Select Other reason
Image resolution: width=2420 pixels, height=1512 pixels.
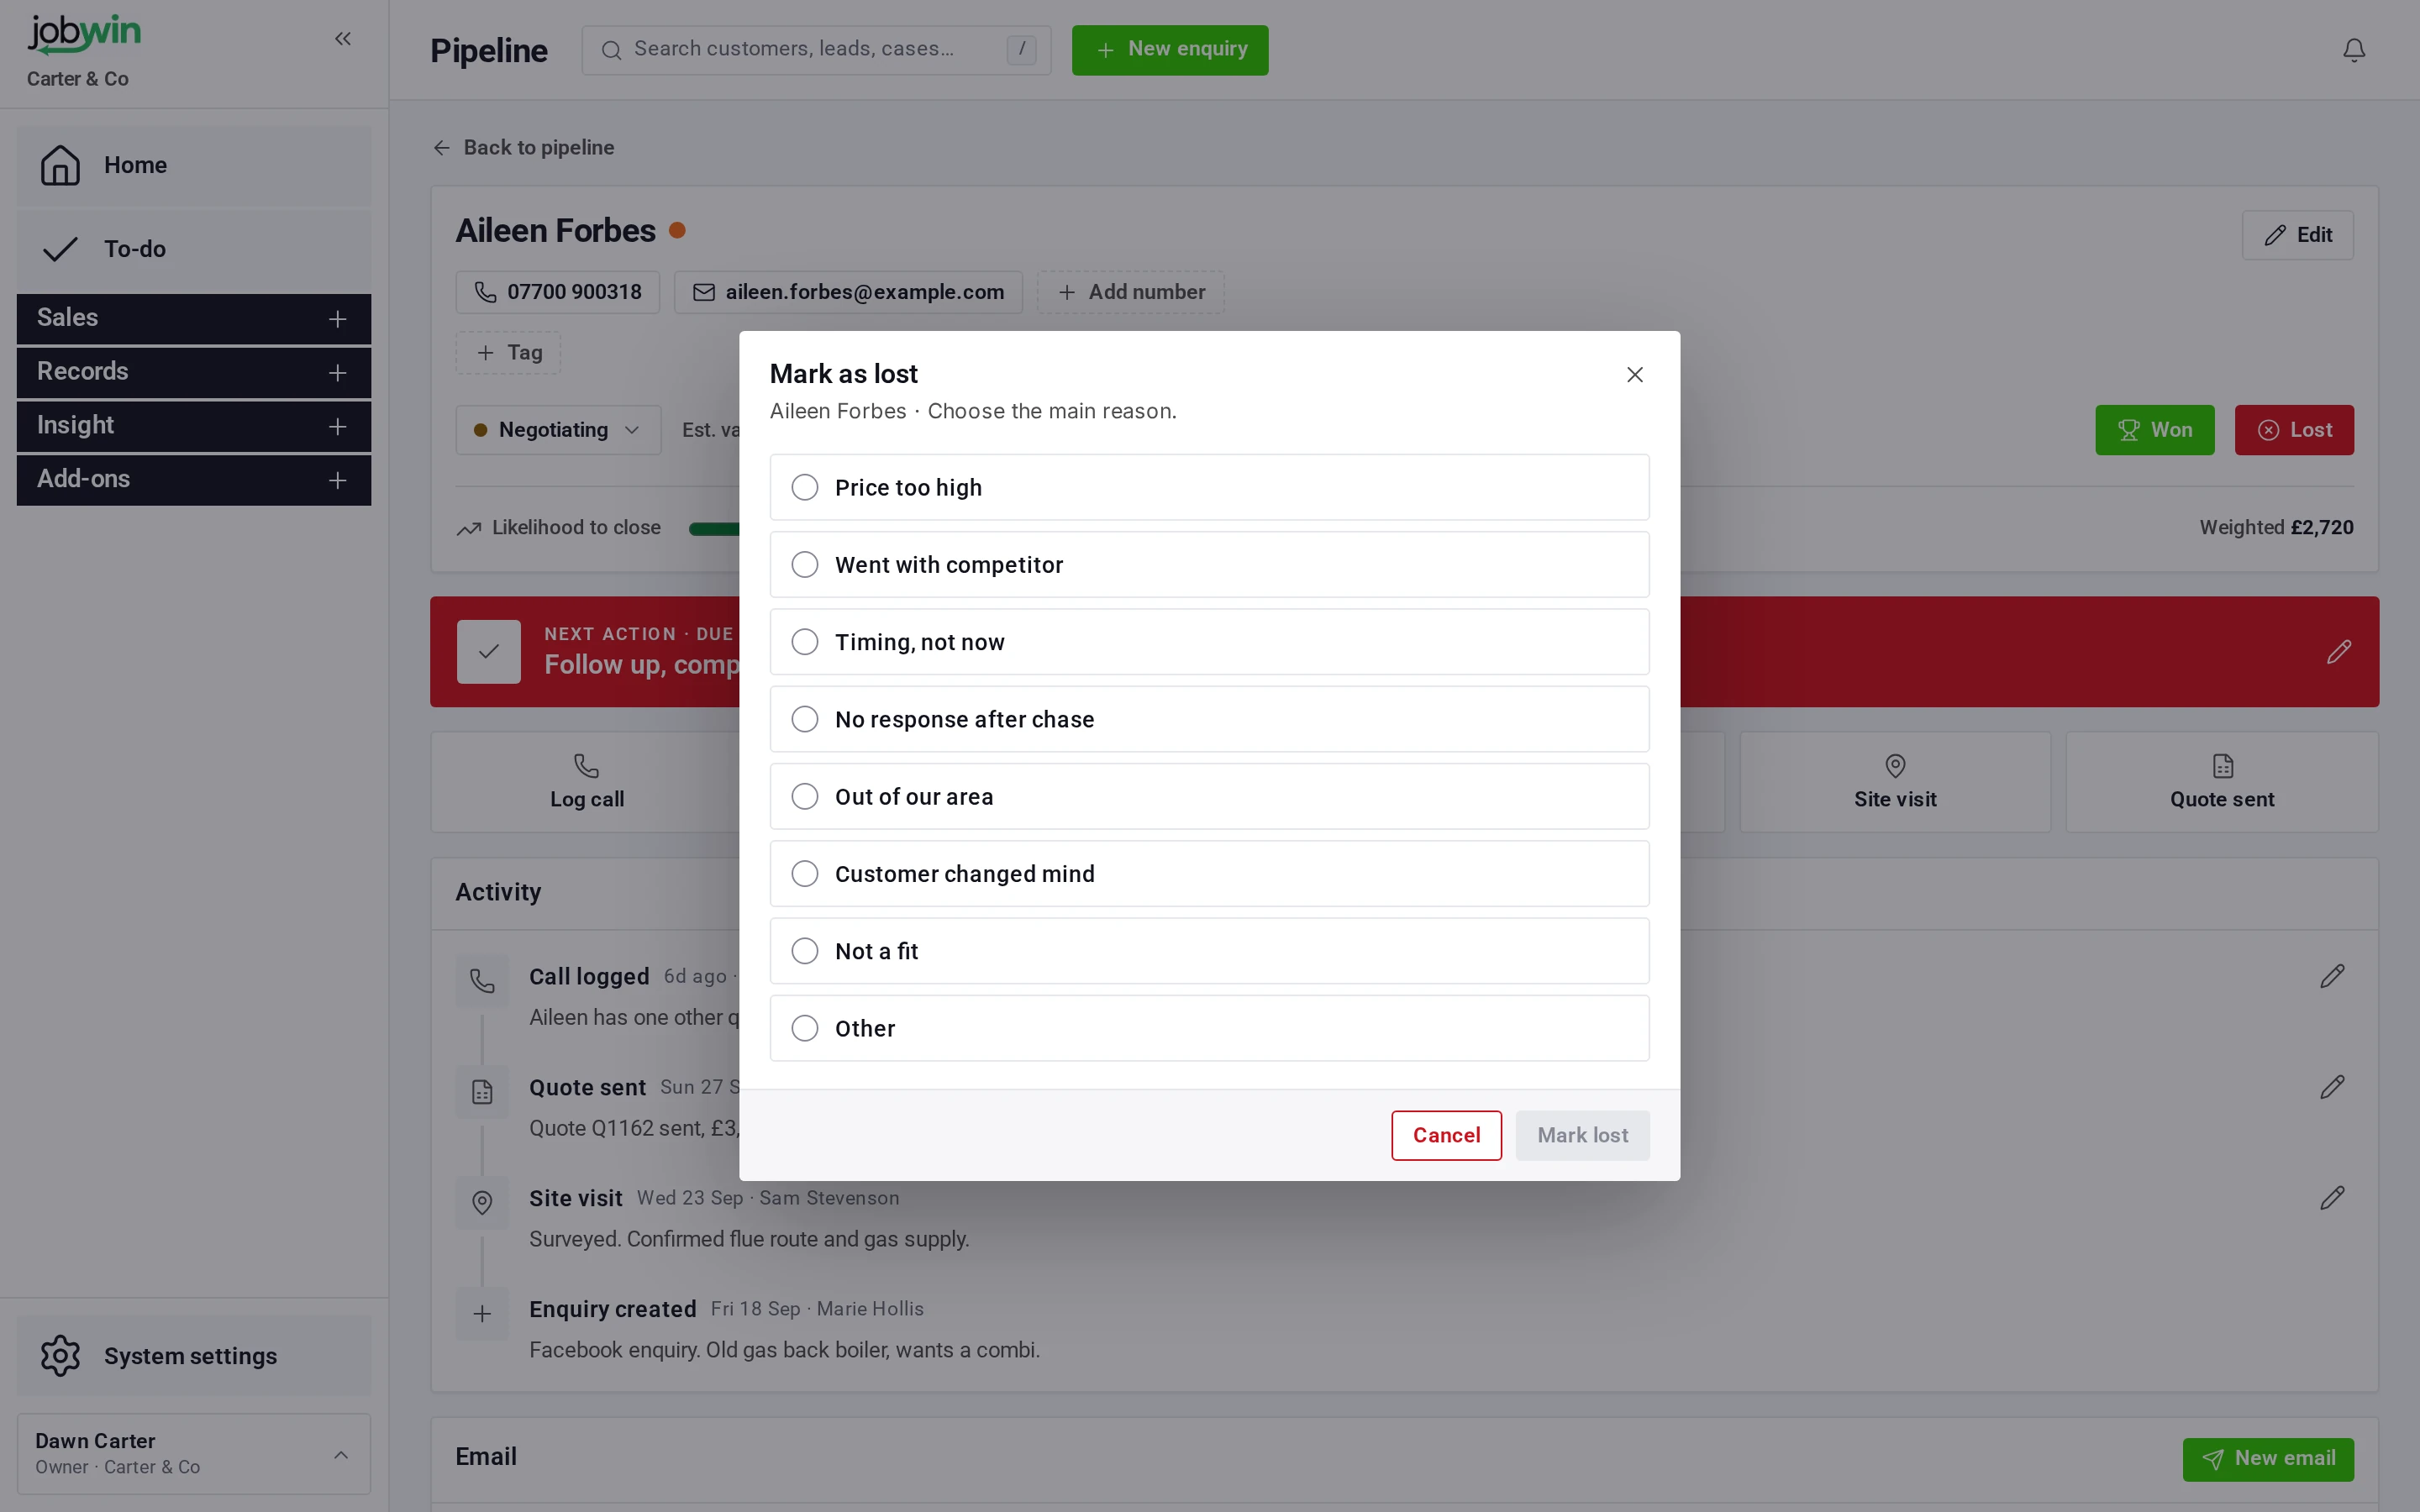[x=1209, y=1028]
